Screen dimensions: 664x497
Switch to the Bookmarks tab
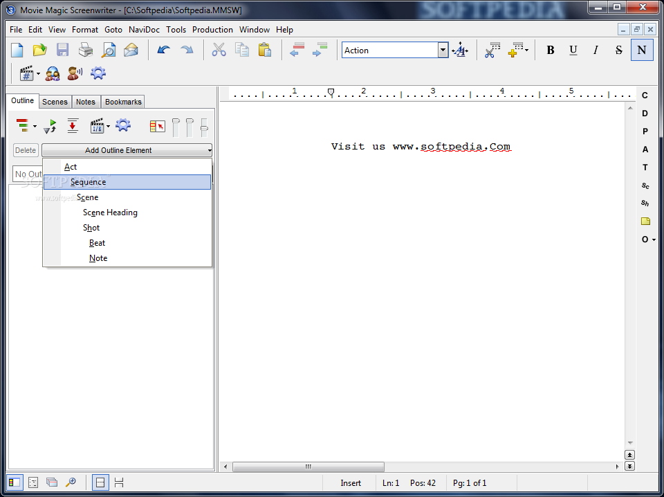(123, 102)
